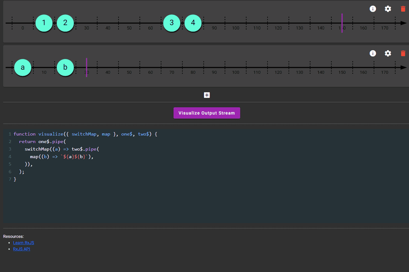The height and width of the screenshot is (272, 409).
Task: Click tick label 170 on the second stream
Action: click(x=384, y=72)
